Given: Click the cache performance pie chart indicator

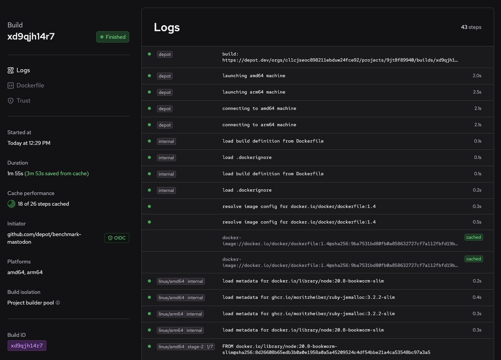Looking at the screenshot, I should click(x=11, y=204).
